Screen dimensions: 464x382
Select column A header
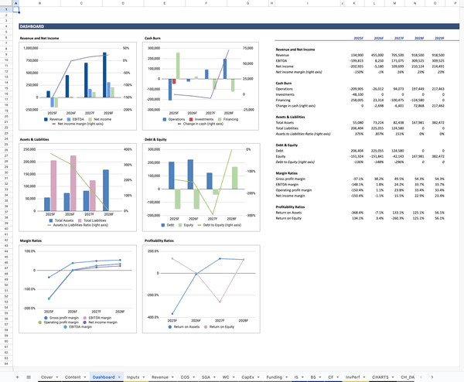pos(16,4)
